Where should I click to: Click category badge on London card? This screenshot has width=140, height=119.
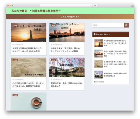(53, 25)
